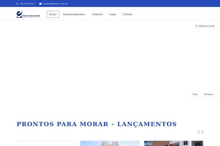Advance to Próximo slide
The image size is (220, 146).
click(209, 94)
